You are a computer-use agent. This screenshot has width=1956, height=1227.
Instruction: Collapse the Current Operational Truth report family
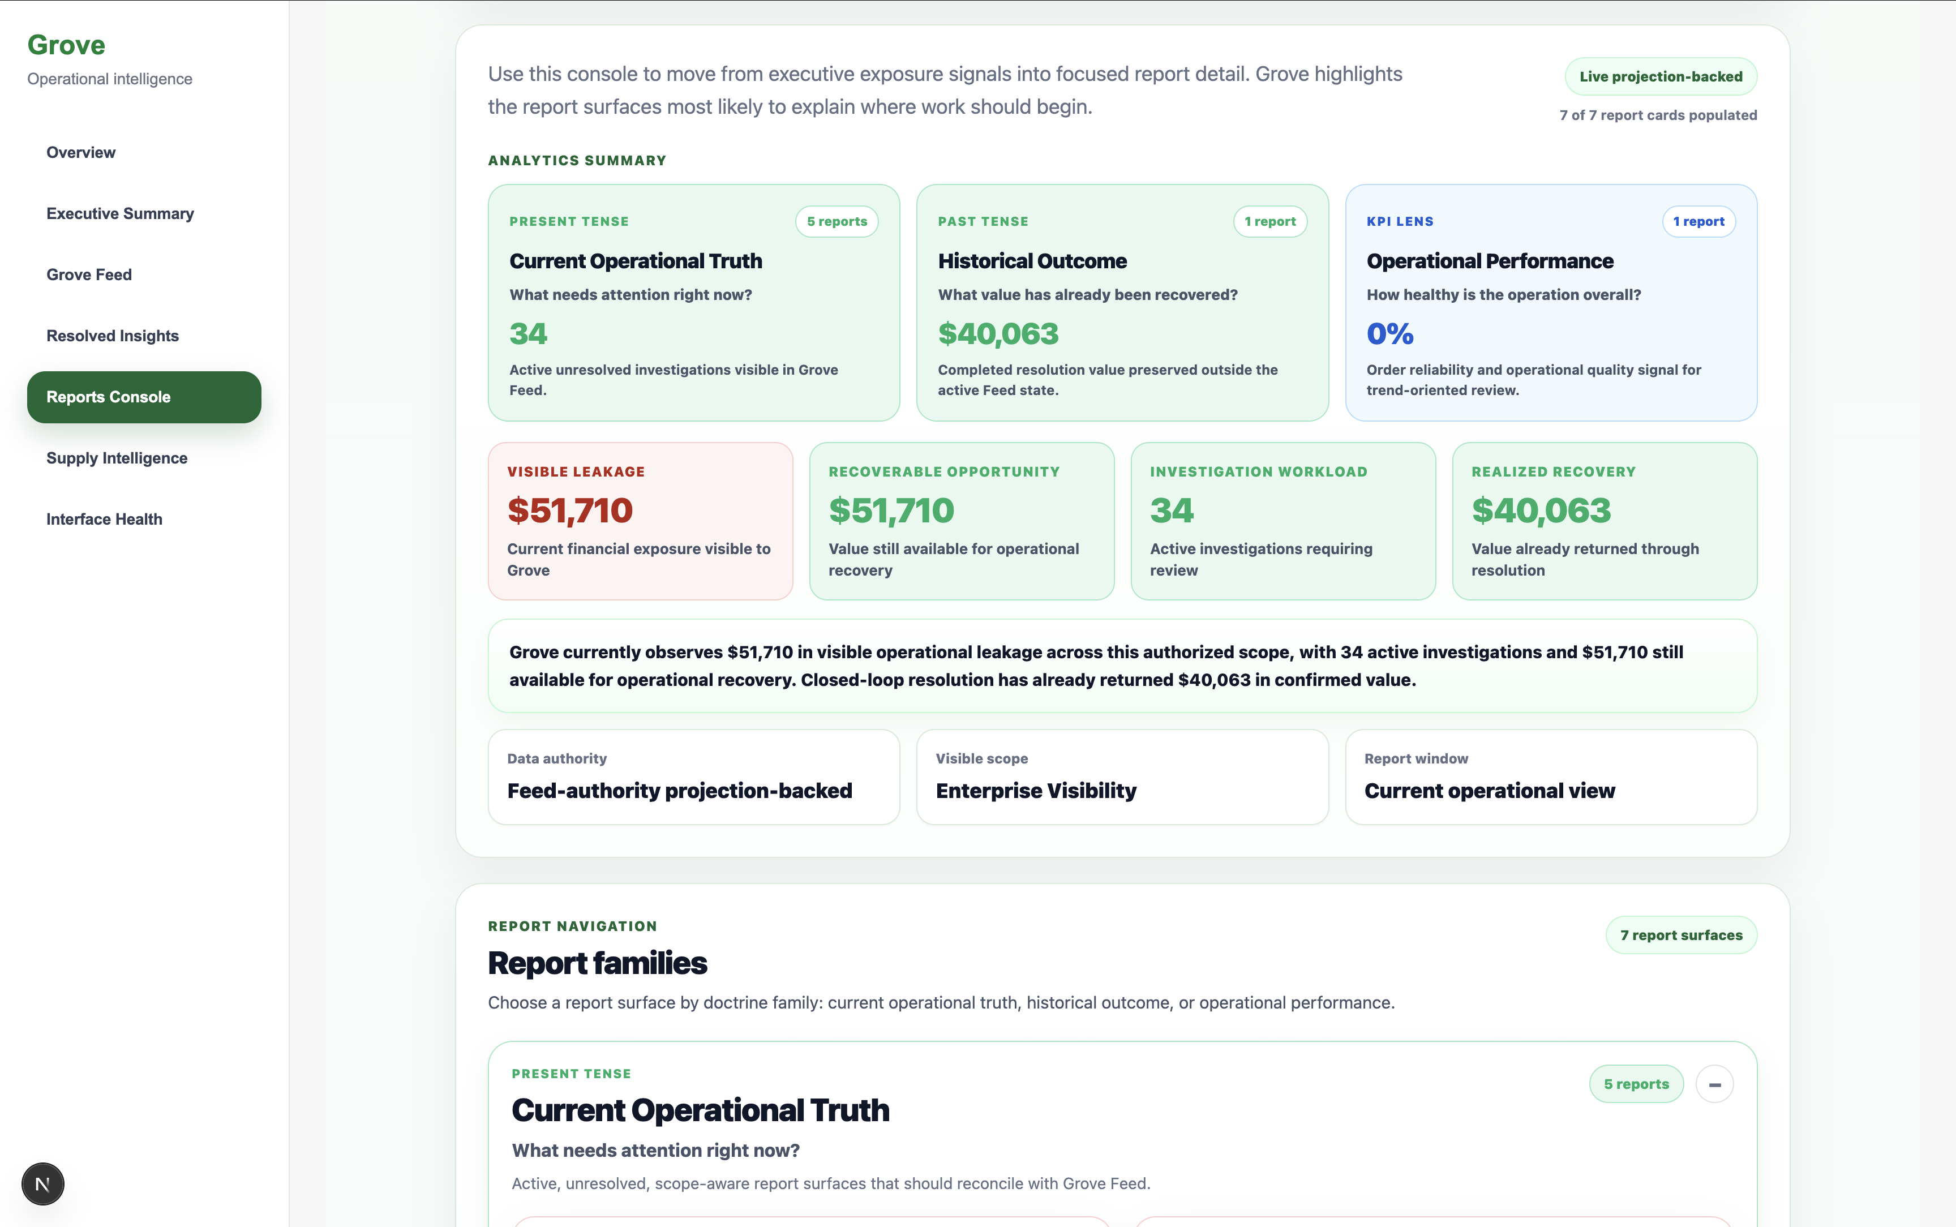(1714, 1084)
